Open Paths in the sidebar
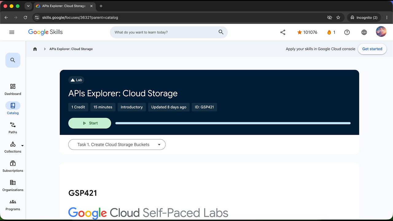This screenshot has width=393, height=221. tap(13, 128)
